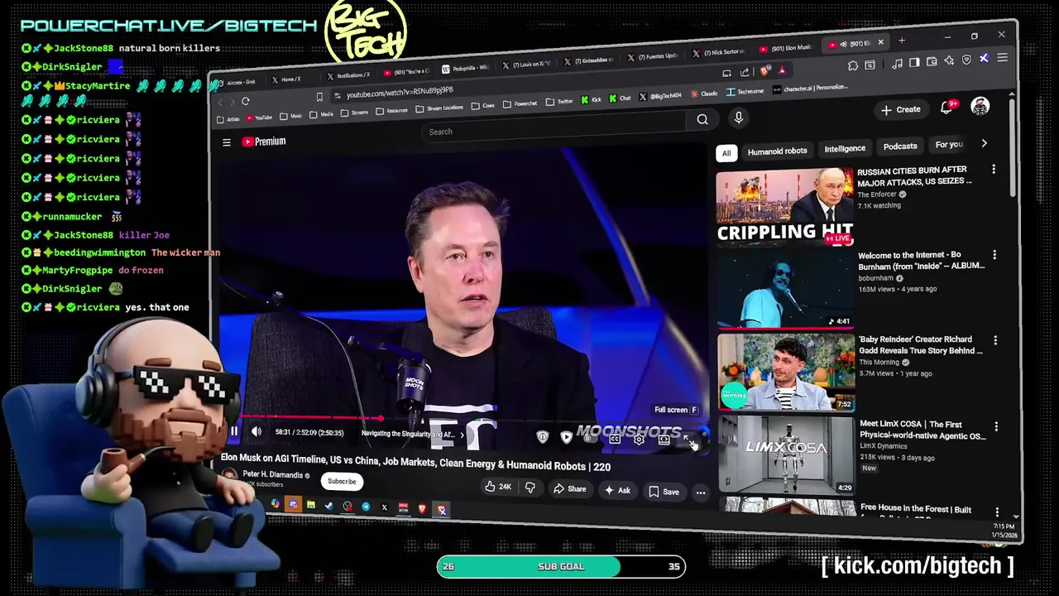Select the 'All' filter chip
Viewport: 1059px width, 596px height.
[x=726, y=152]
